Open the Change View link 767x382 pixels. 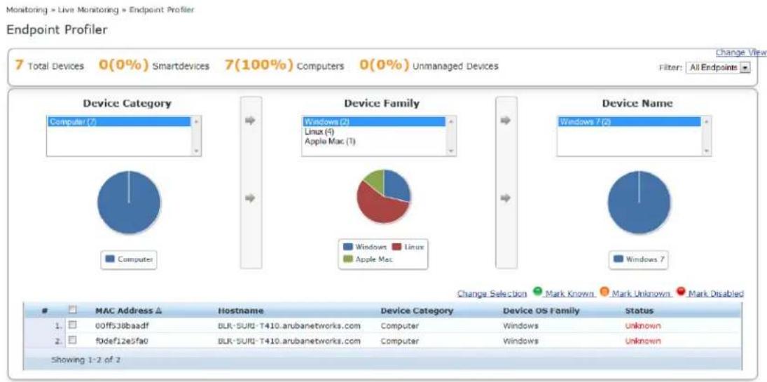coord(741,52)
